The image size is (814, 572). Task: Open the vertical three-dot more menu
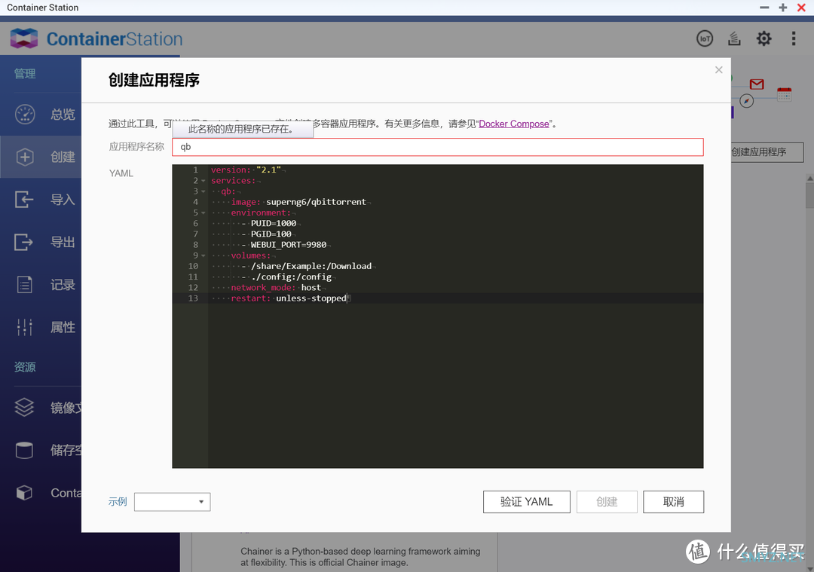point(793,38)
